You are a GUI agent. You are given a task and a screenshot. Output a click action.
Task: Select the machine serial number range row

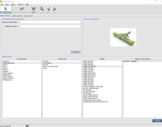(143, 61)
